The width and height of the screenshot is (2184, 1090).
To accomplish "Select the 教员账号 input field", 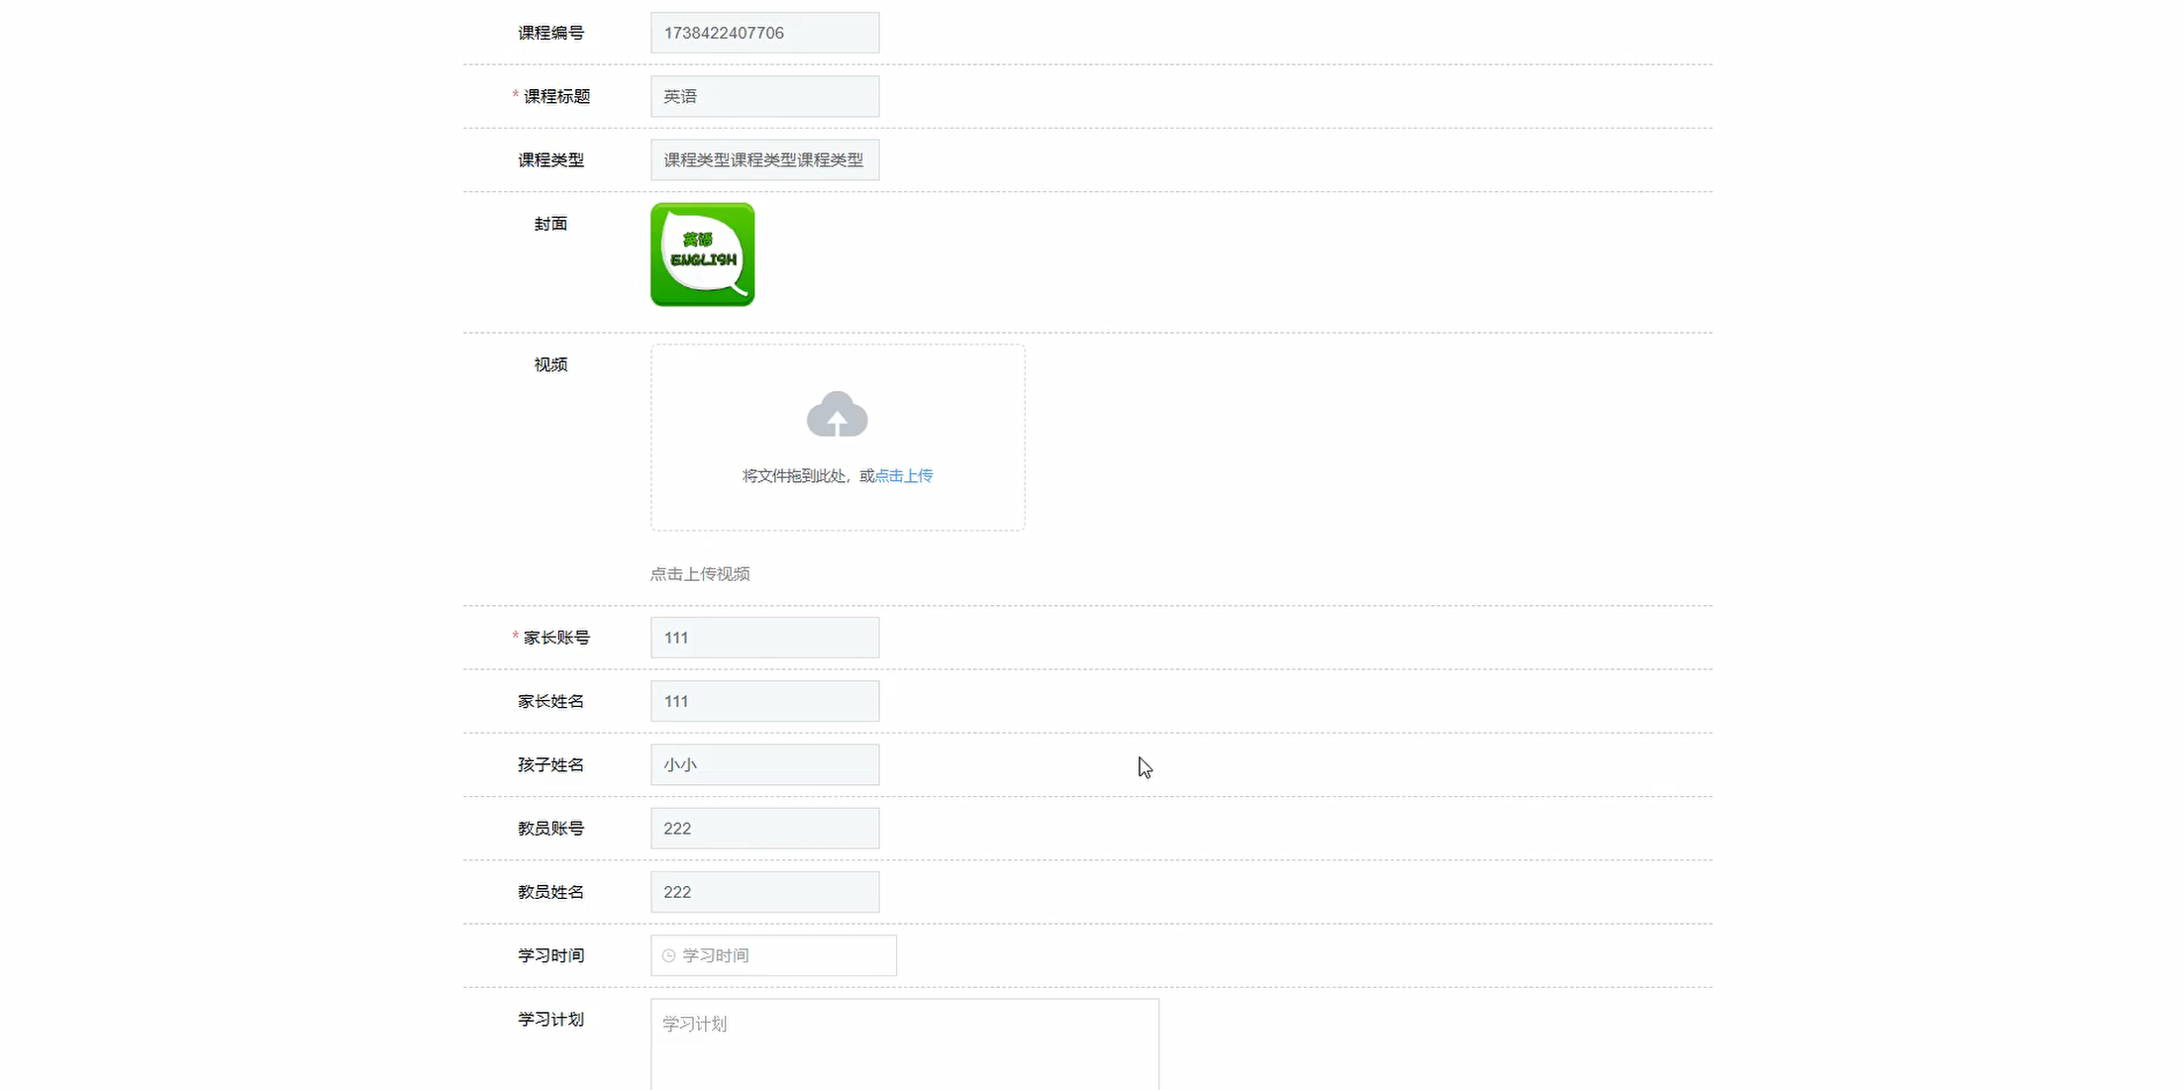I will coord(763,828).
